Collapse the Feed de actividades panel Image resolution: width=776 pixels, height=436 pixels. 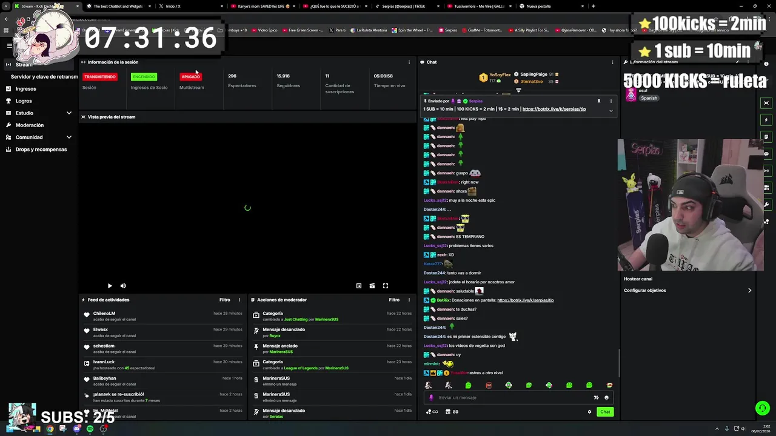point(83,300)
